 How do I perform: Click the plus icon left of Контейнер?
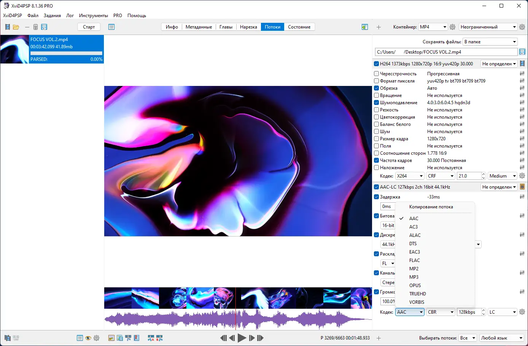click(x=379, y=27)
